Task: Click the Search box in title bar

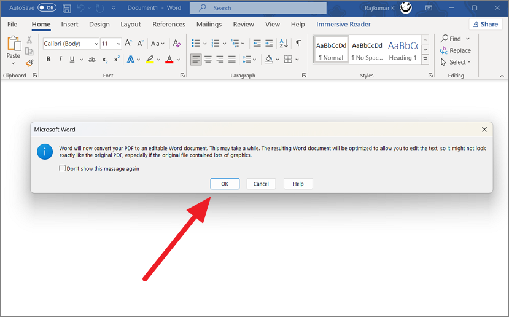Action: point(258,8)
